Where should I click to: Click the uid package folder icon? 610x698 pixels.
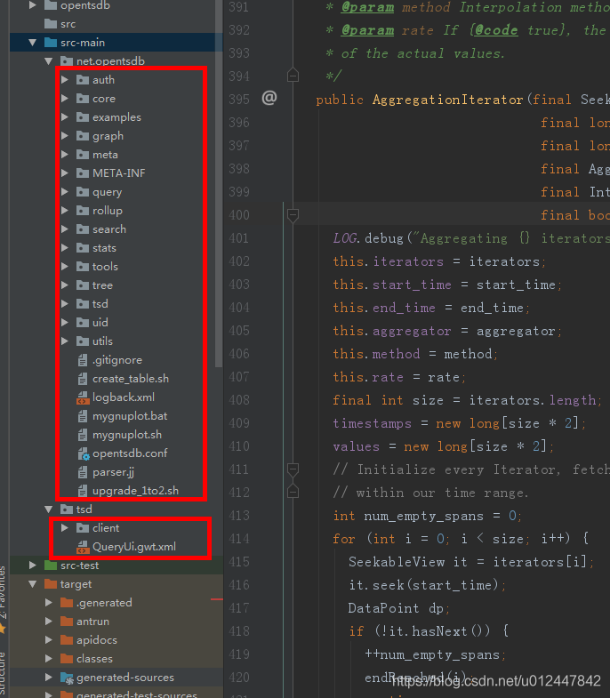tap(83, 323)
